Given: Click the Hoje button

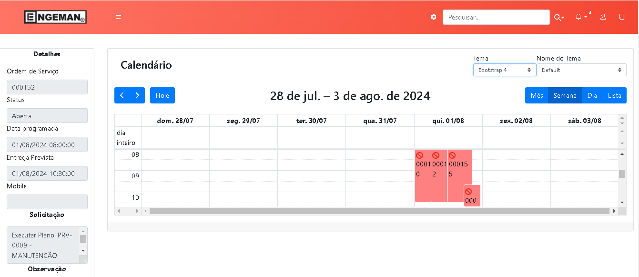Looking at the screenshot, I should point(162,95).
